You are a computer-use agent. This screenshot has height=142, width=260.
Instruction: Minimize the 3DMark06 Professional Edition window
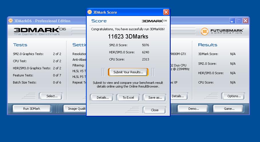click(232, 21)
